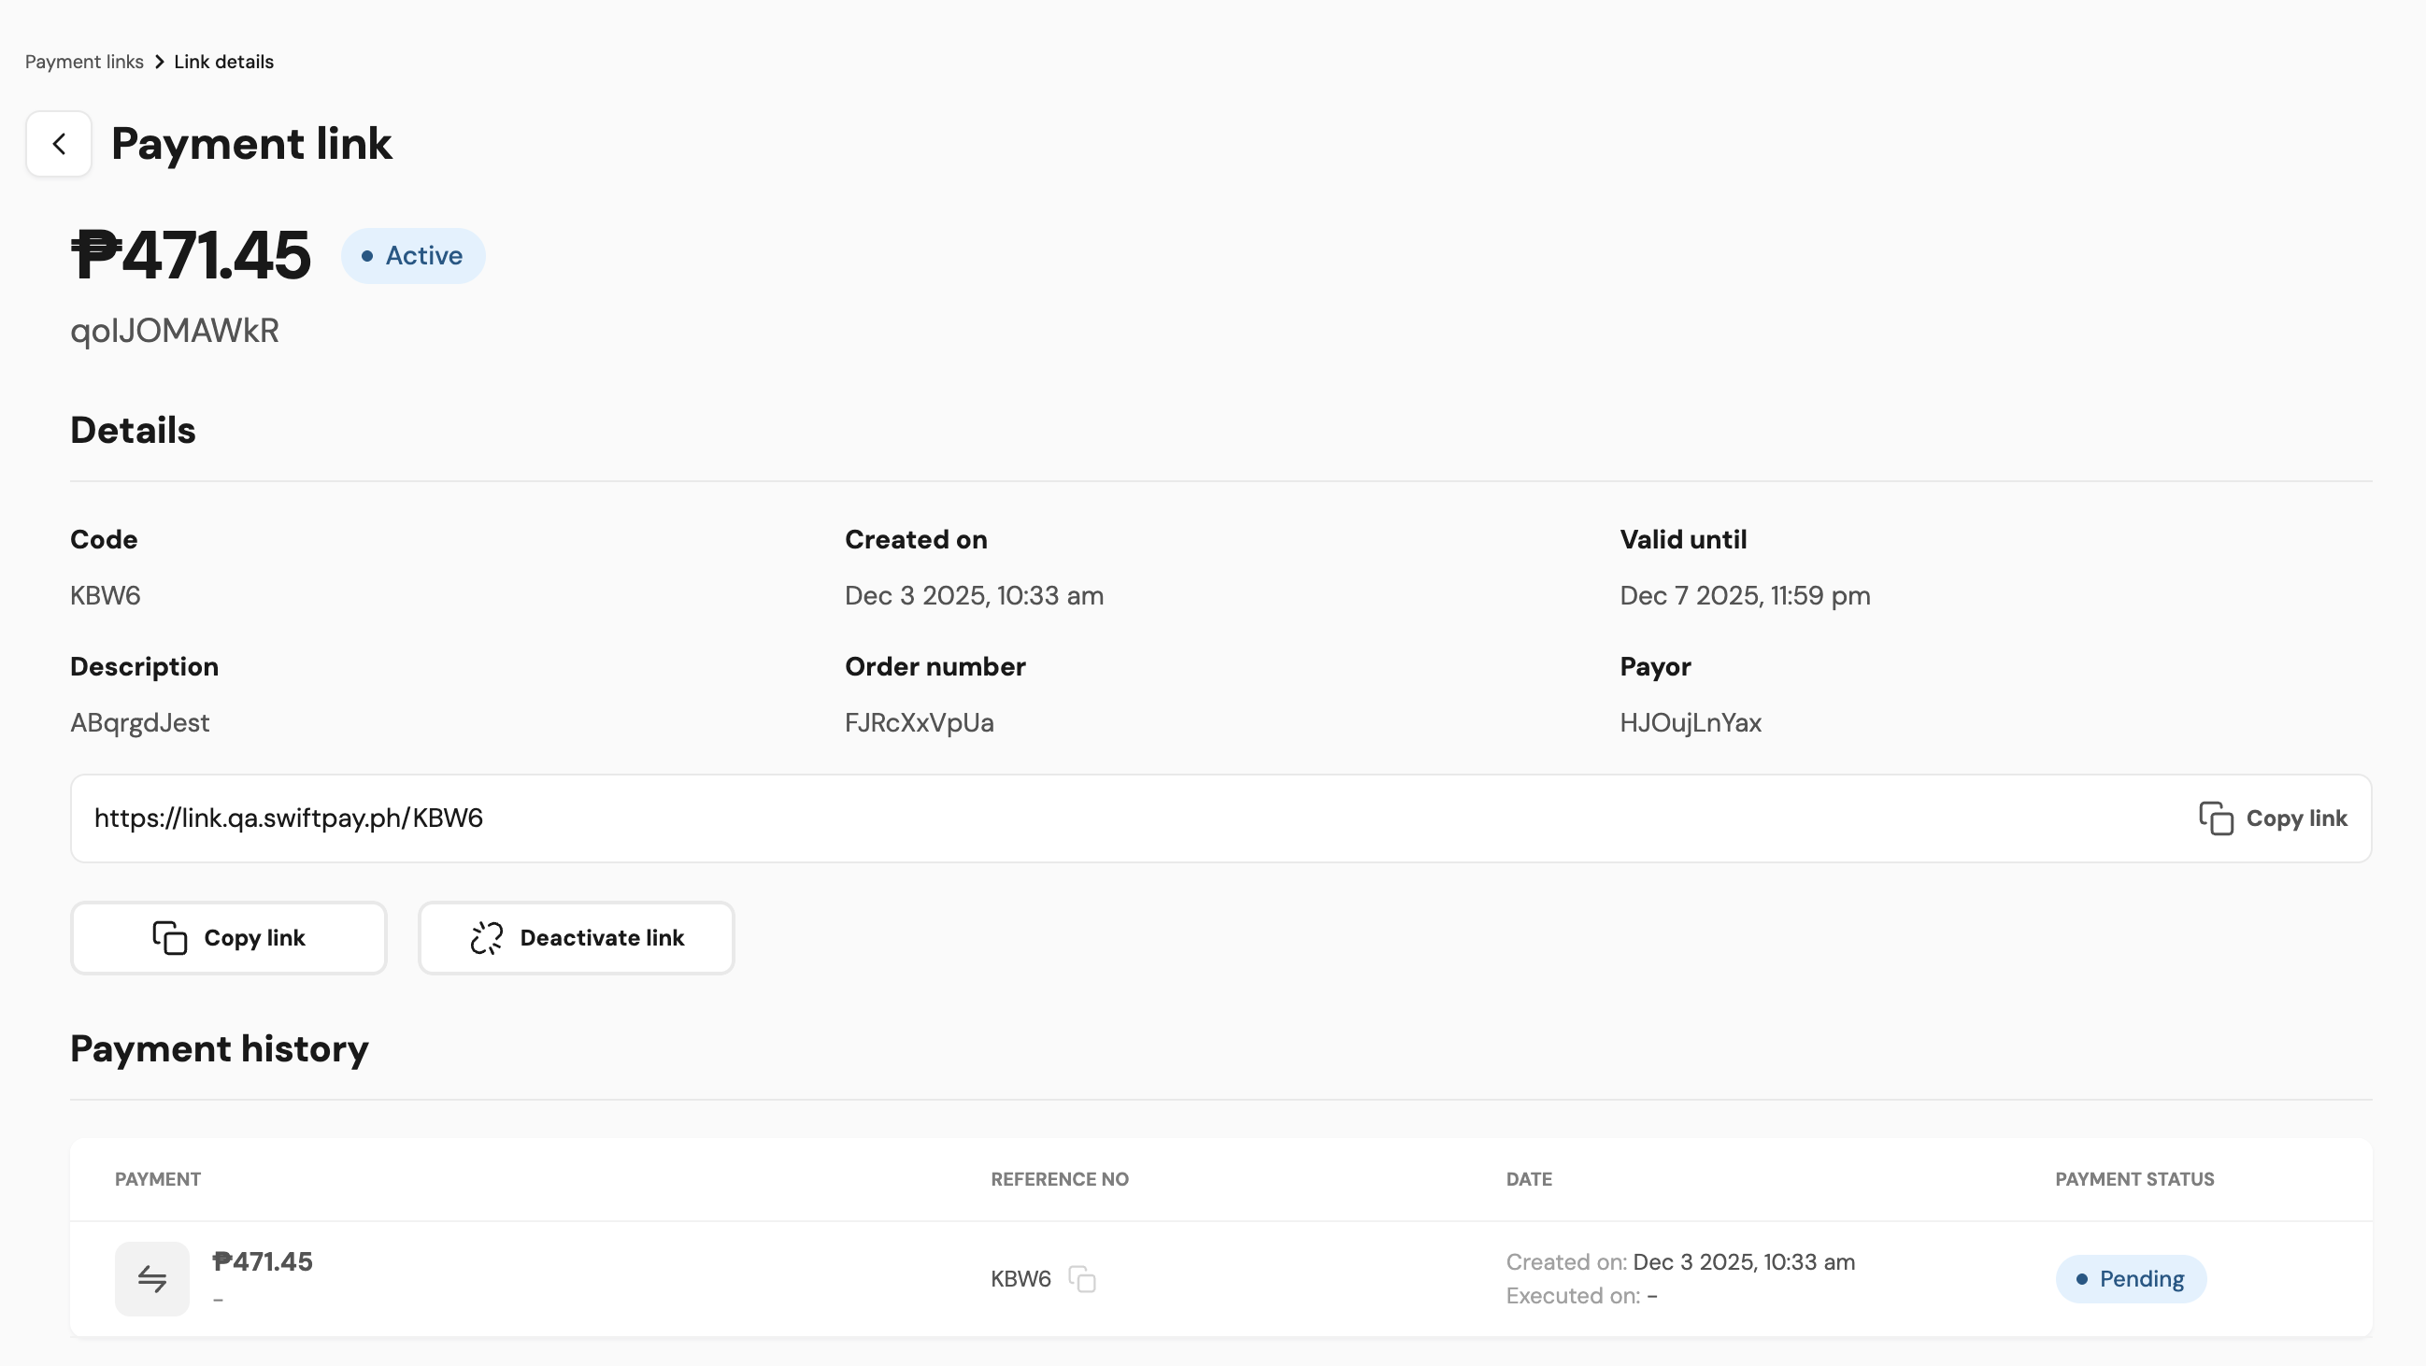Image resolution: width=2426 pixels, height=1366 pixels.
Task: Click copy icon in the URL field
Action: coord(2215,818)
